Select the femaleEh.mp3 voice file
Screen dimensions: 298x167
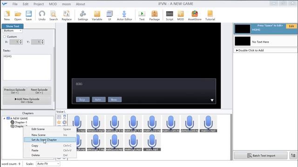click(95, 124)
